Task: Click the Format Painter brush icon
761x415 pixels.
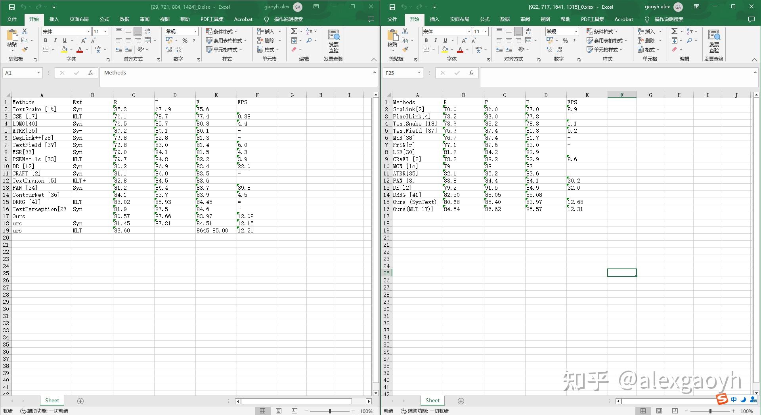Action: 25,49
